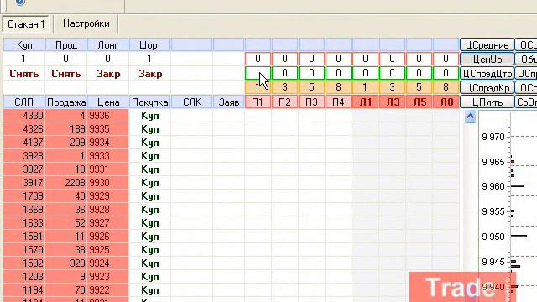Image resolution: width=537 pixels, height=302 pixels.
Task: Click the 9 960 volume bar on the chart
Action: click(518, 186)
